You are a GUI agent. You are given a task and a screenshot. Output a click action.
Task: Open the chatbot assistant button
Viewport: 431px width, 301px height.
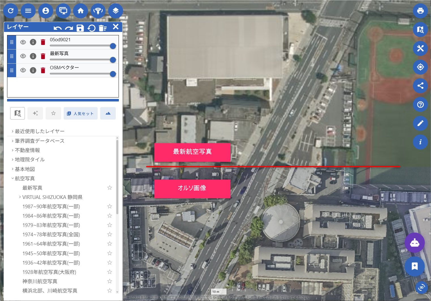click(x=415, y=243)
